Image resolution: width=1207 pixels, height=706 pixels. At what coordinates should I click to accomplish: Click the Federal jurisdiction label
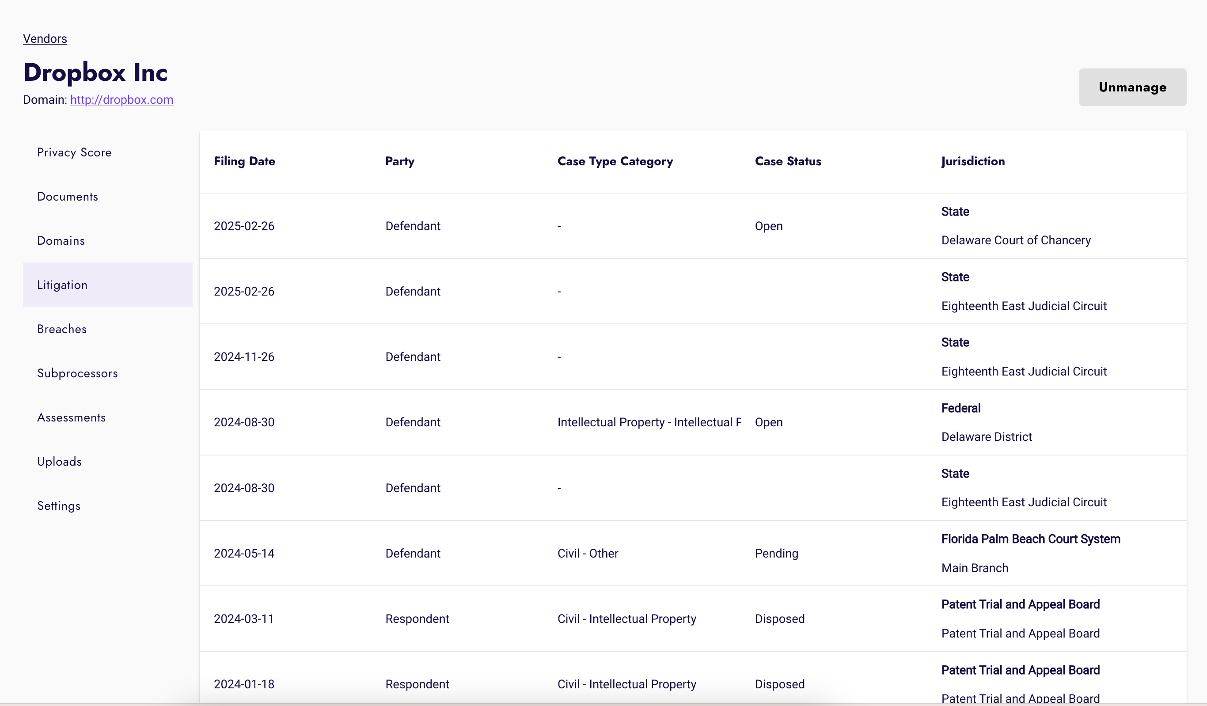pos(961,408)
